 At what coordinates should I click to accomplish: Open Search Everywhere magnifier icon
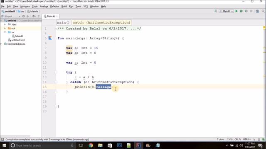tap(263, 11)
